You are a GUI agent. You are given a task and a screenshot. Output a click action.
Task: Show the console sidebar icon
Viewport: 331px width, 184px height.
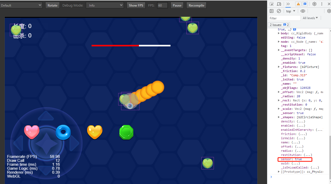click(x=272, y=11)
